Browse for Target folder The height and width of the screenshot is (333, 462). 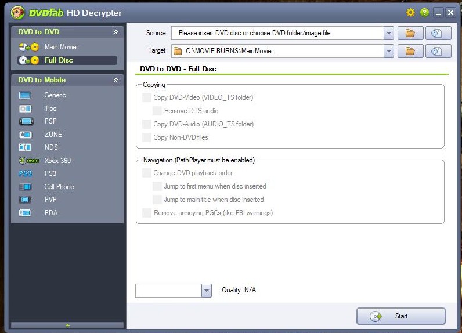click(x=410, y=51)
